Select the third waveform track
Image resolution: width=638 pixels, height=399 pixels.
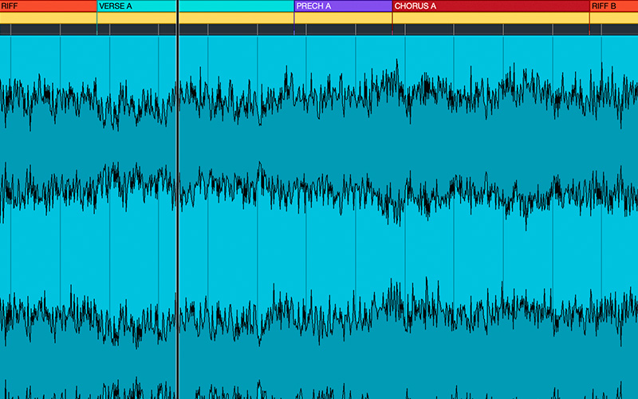tap(319, 311)
